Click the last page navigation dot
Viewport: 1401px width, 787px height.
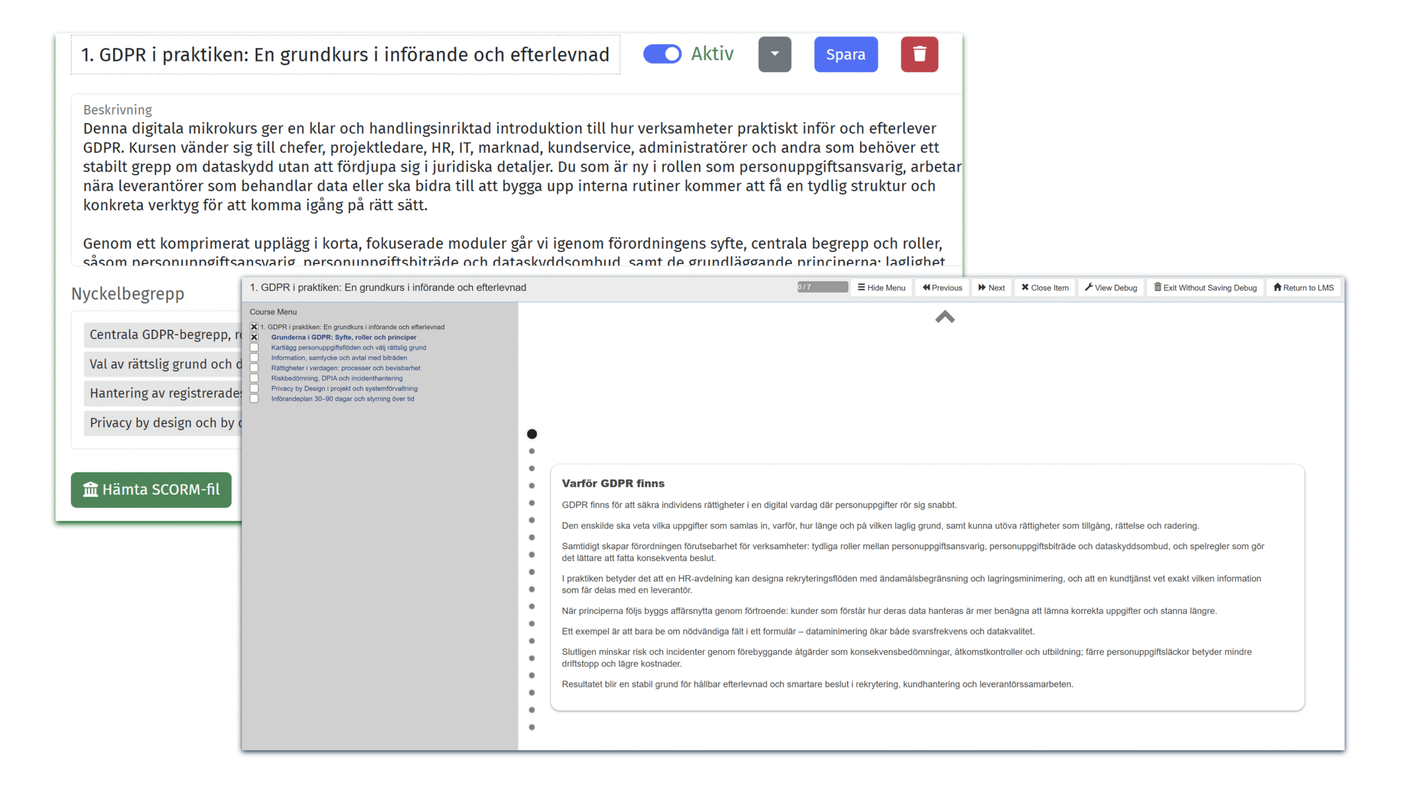coord(531,728)
